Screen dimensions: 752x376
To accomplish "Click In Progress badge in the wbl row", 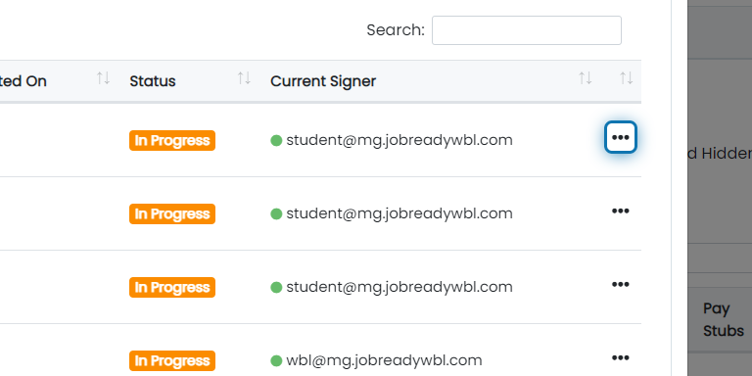I will (172, 360).
